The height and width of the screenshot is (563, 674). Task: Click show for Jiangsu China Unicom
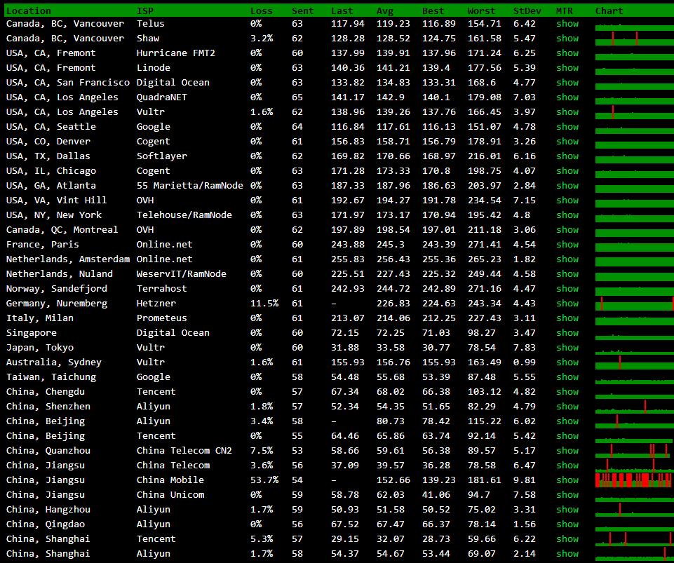[x=567, y=495]
